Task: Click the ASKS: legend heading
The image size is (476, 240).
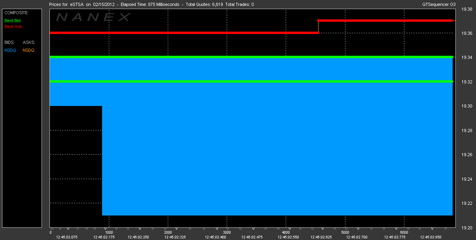Action: pos(29,42)
